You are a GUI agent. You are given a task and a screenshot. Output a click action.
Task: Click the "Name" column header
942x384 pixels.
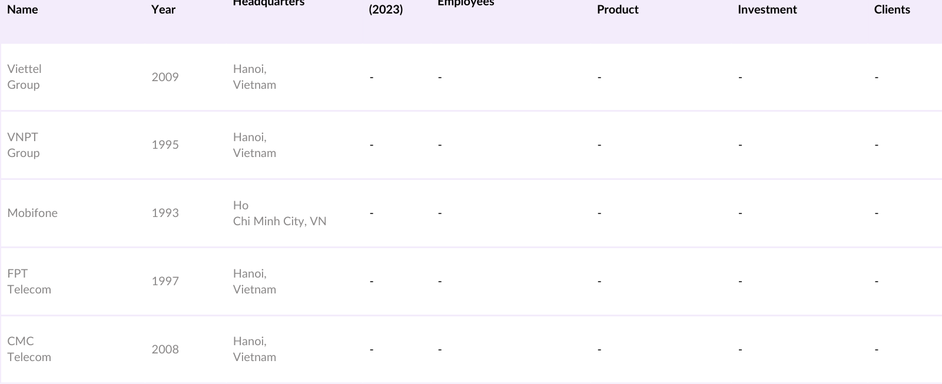[x=22, y=9]
